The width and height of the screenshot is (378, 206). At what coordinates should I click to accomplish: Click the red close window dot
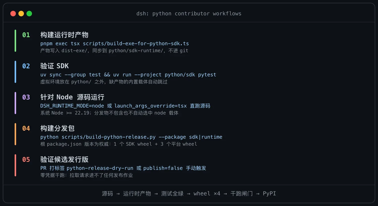click(13, 14)
